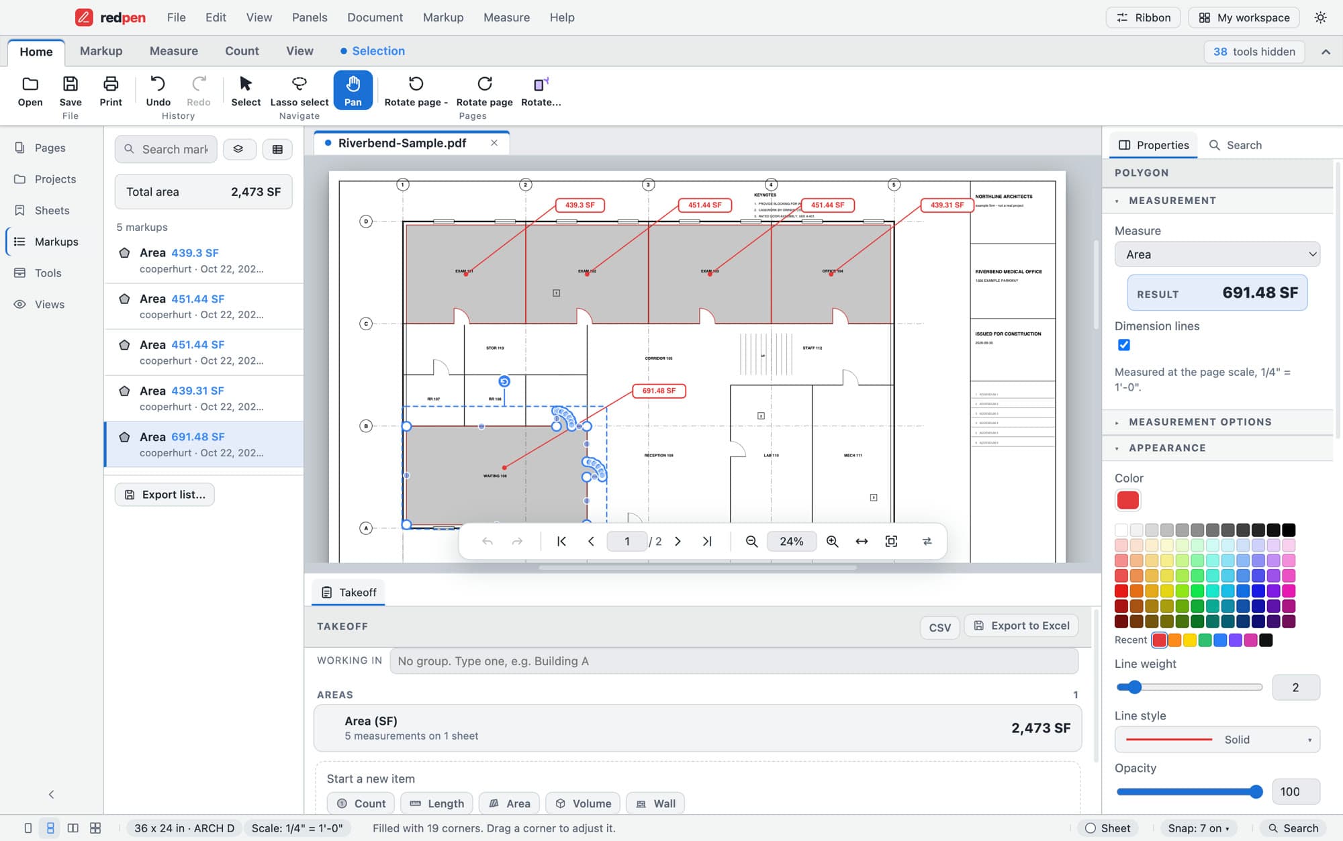Toggle the Sheet option in status bar
This screenshot has width=1343, height=841.
click(1108, 828)
